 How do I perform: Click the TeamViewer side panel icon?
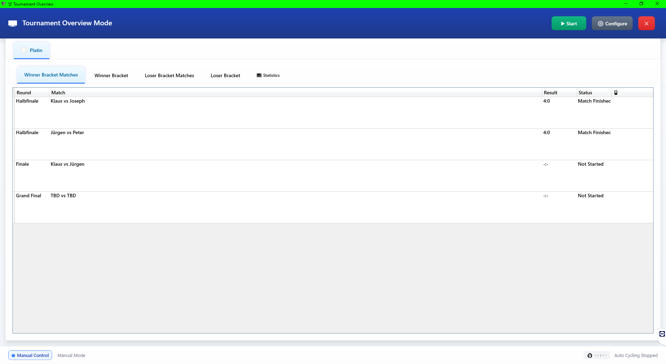click(x=662, y=334)
